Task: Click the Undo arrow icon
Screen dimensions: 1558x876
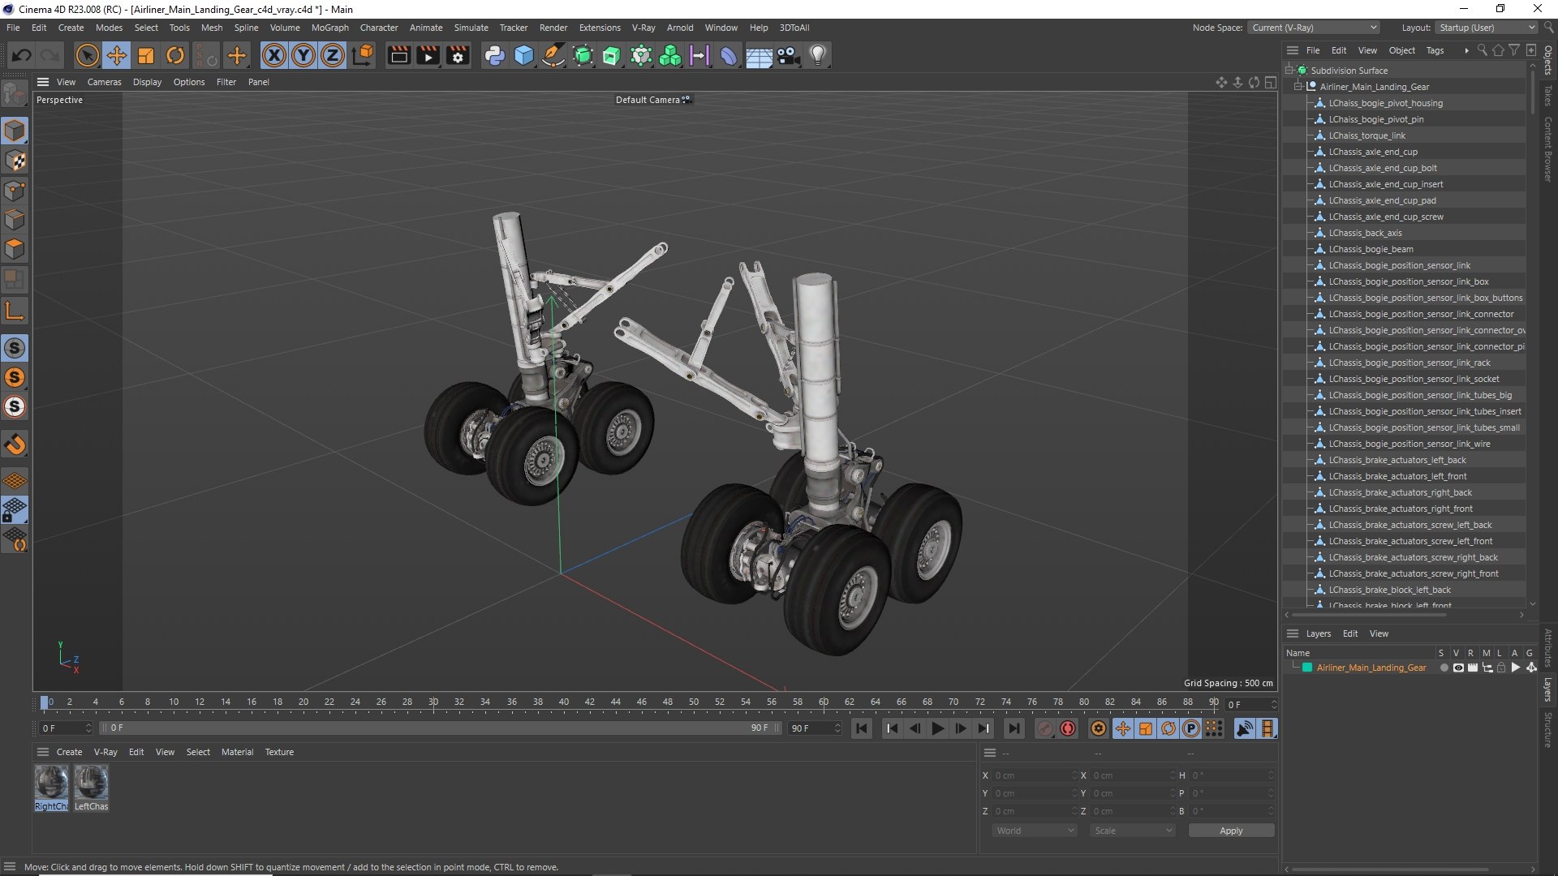Action: coord(22,55)
